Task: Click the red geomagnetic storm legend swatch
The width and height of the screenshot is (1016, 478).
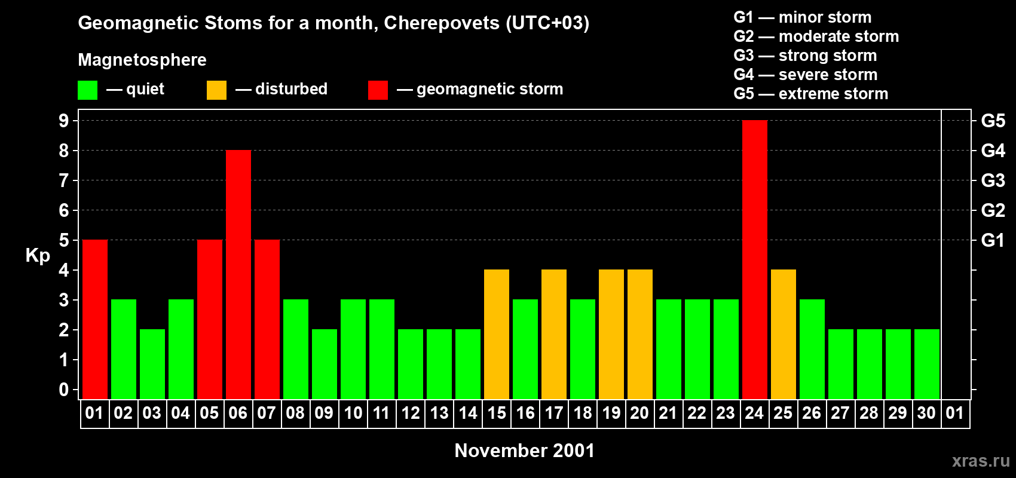Action: click(x=378, y=90)
